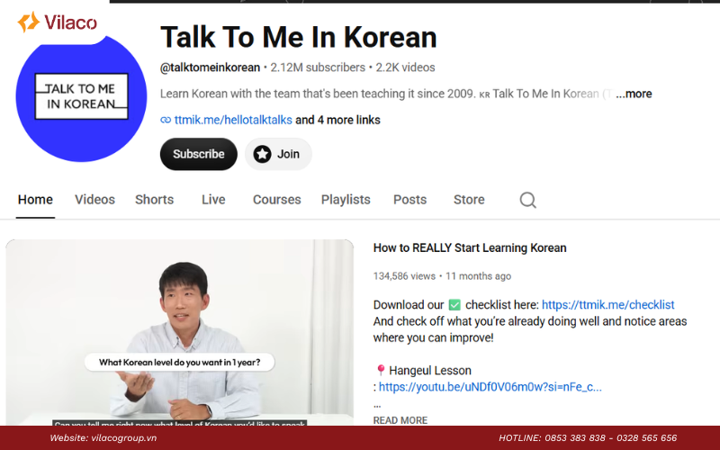The image size is (720, 450).
Task: Open the Posts tab
Action: pyautogui.click(x=409, y=200)
